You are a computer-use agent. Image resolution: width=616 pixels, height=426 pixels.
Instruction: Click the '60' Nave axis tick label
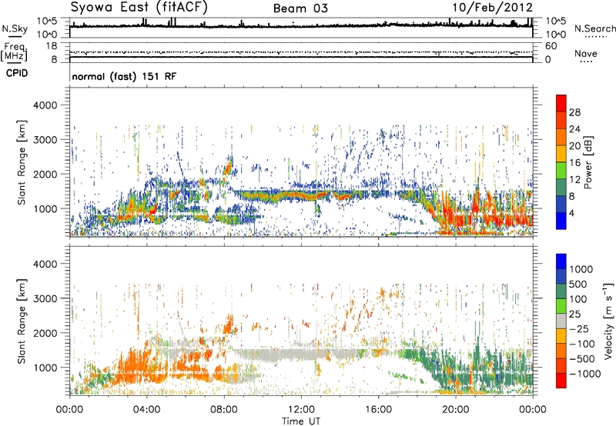(551, 46)
